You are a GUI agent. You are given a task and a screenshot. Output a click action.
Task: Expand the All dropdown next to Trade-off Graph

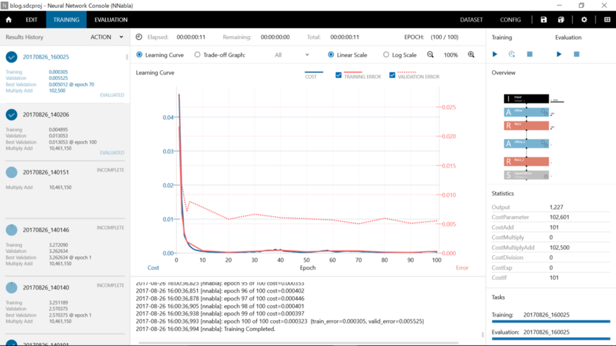(291, 55)
